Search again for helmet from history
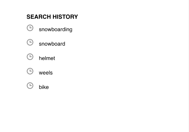 47,58
